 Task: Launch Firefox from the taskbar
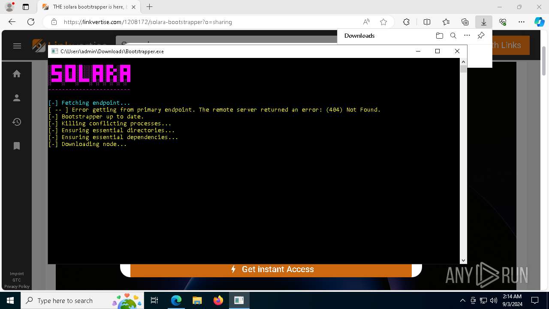[218, 300]
